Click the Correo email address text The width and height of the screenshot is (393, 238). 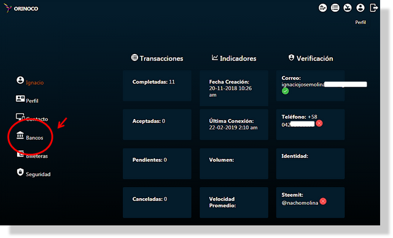[303, 85]
